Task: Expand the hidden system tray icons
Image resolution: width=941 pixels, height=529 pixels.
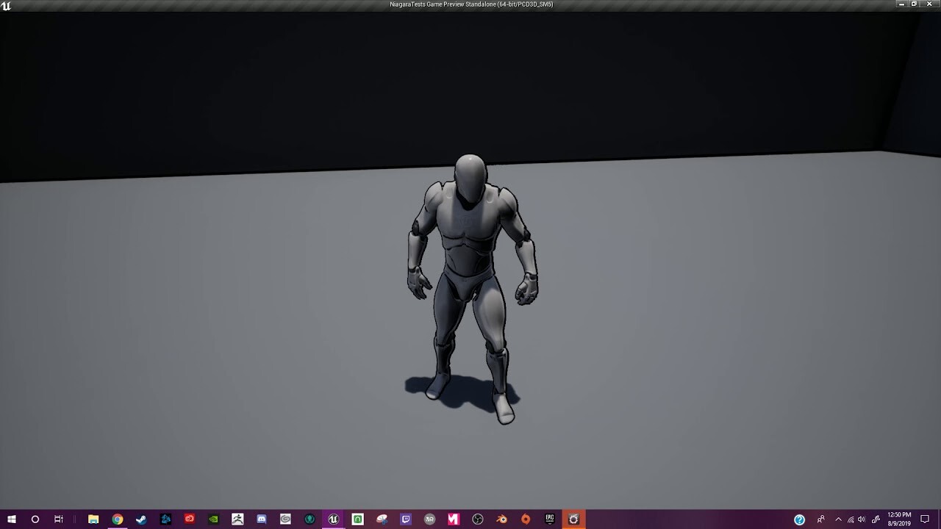Action: (838, 519)
